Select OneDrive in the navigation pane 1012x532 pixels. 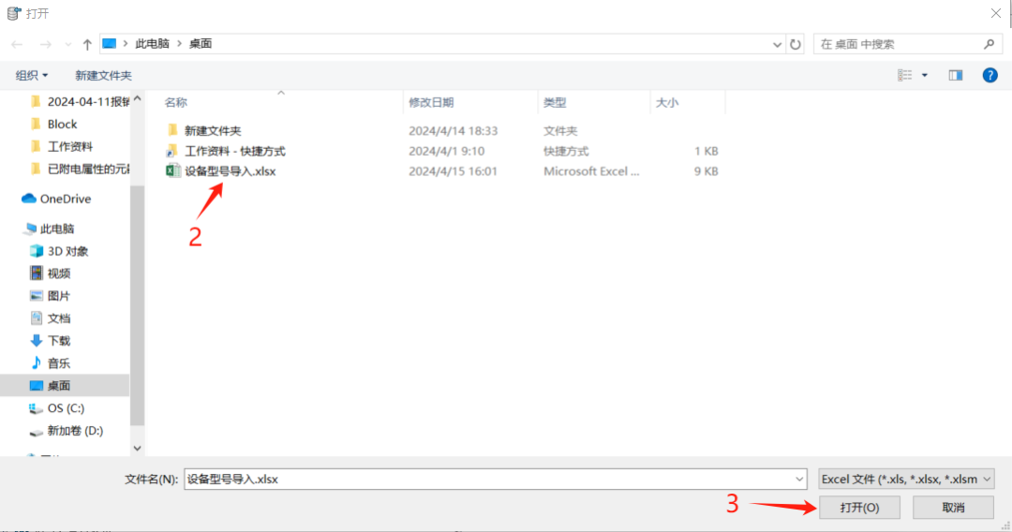pyautogui.click(x=66, y=199)
